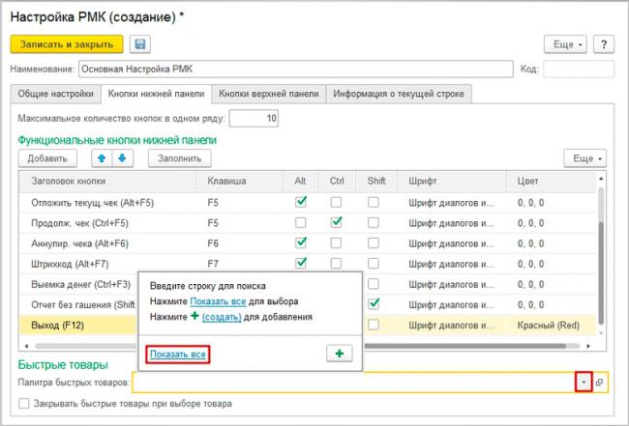Enable Закрывать быстрые товары при выборе товара
Viewport: 629px width, 426px height.
coord(24,404)
